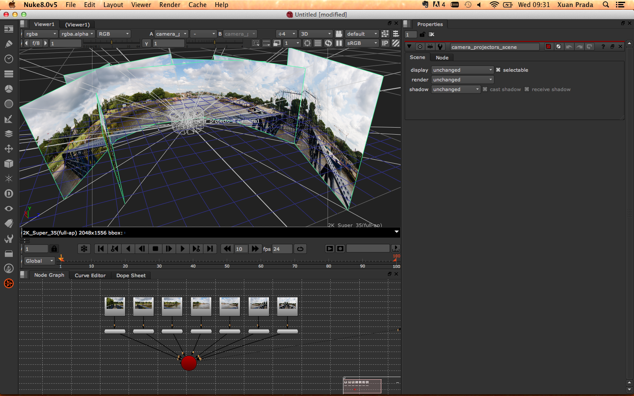This screenshot has width=634, height=396.
Task: Toggle the selectable checkbox
Action: (498, 70)
